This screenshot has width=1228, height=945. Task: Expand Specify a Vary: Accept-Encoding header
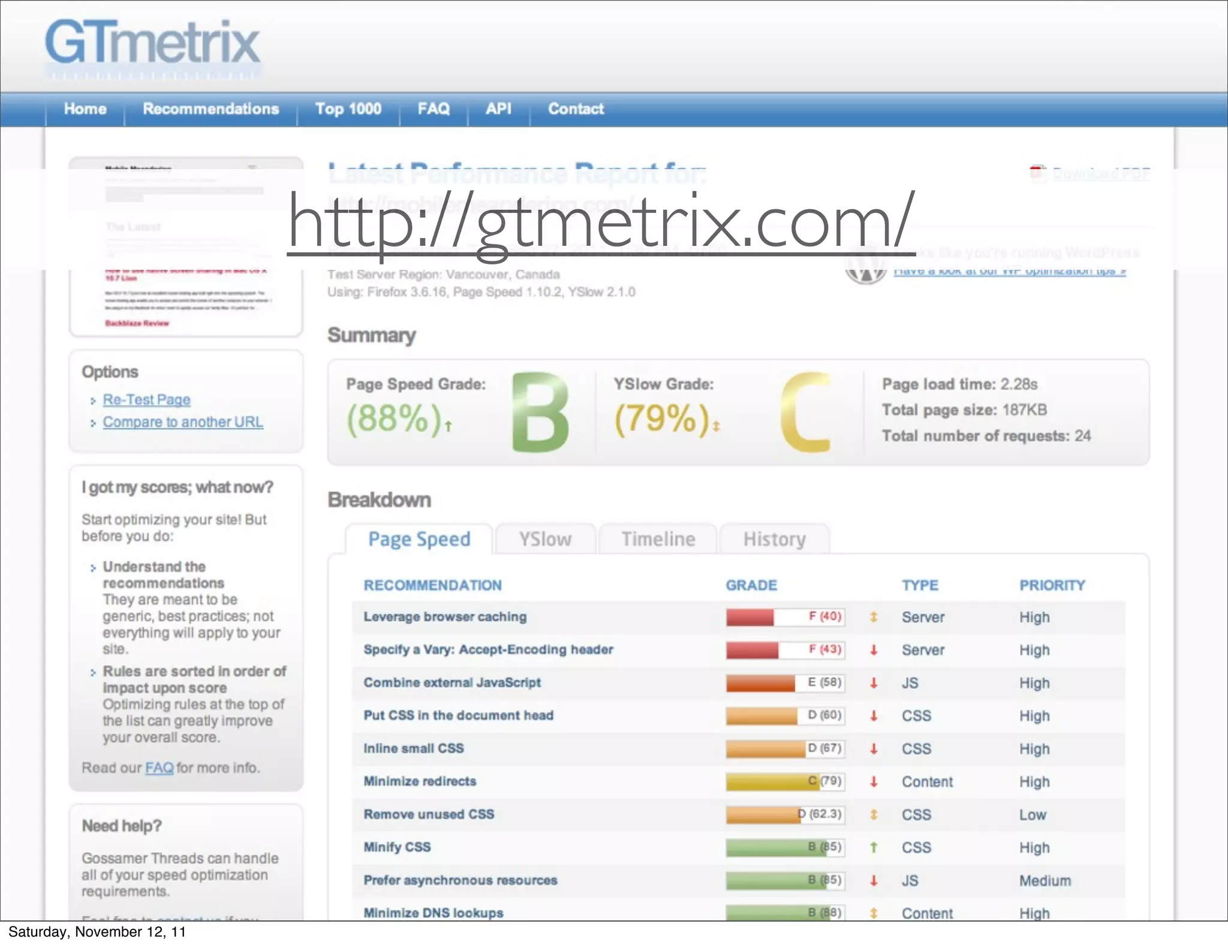click(488, 650)
